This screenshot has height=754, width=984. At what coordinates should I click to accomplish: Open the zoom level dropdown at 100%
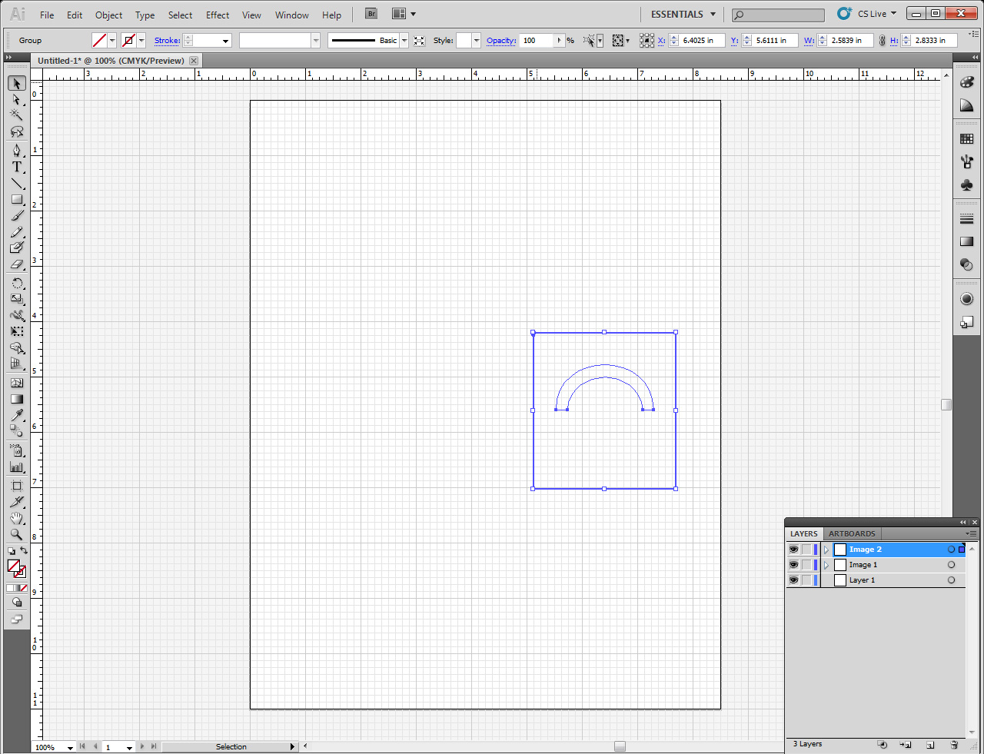[70, 747]
